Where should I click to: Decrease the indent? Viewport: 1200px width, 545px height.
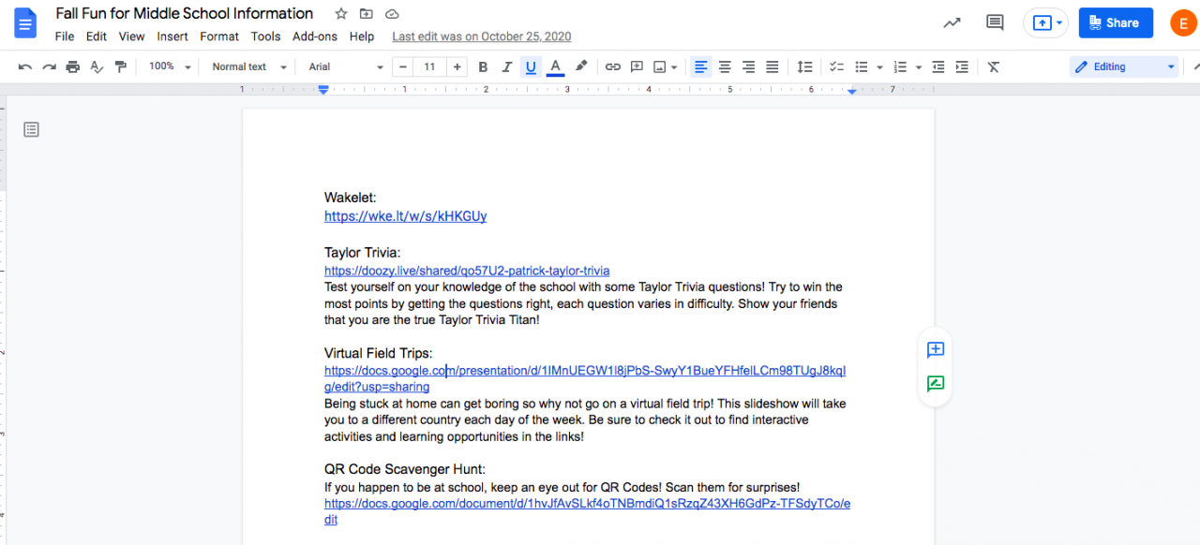(x=938, y=66)
